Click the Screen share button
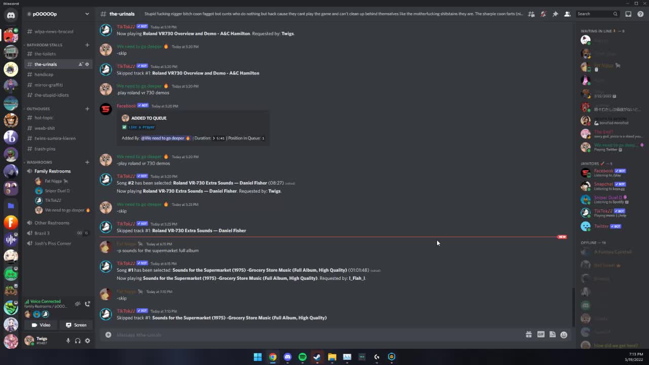 pyautogui.click(x=76, y=325)
